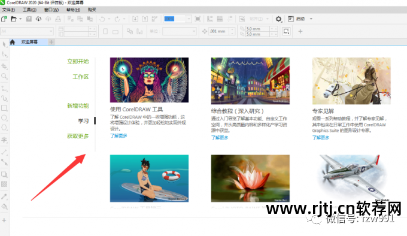Open the rainy street 综合教程 thumbnail
The image size is (407, 236).
point(250,81)
